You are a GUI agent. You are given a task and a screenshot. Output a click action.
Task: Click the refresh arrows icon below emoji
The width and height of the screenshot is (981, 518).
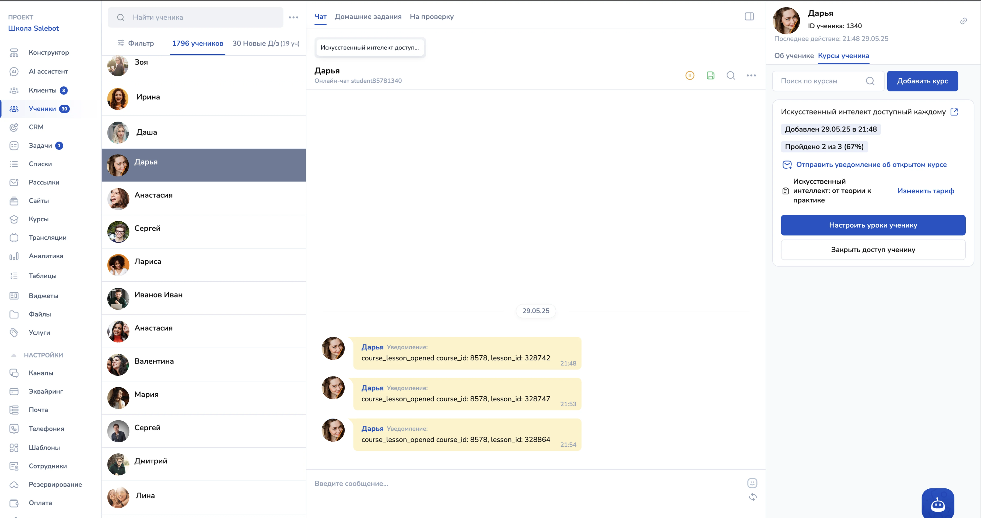(x=752, y=497)
